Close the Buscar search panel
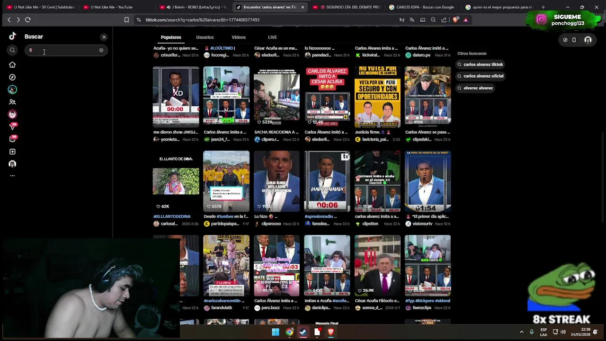 [x=104, y=37]
